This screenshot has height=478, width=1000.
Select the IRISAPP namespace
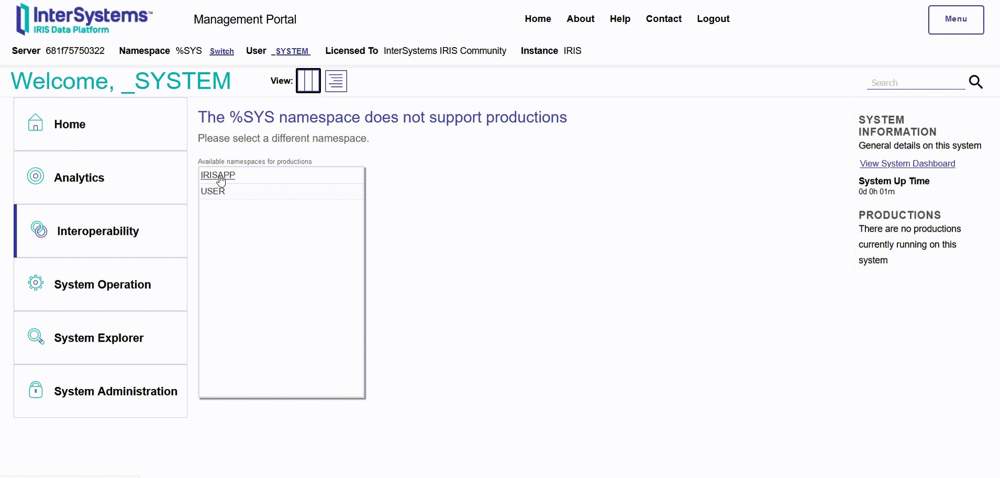click(218, 175)
